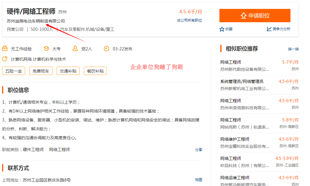310x186 pixels.
Task: Open the 网络维护工程师 similar position
Action: pos(235,139)
